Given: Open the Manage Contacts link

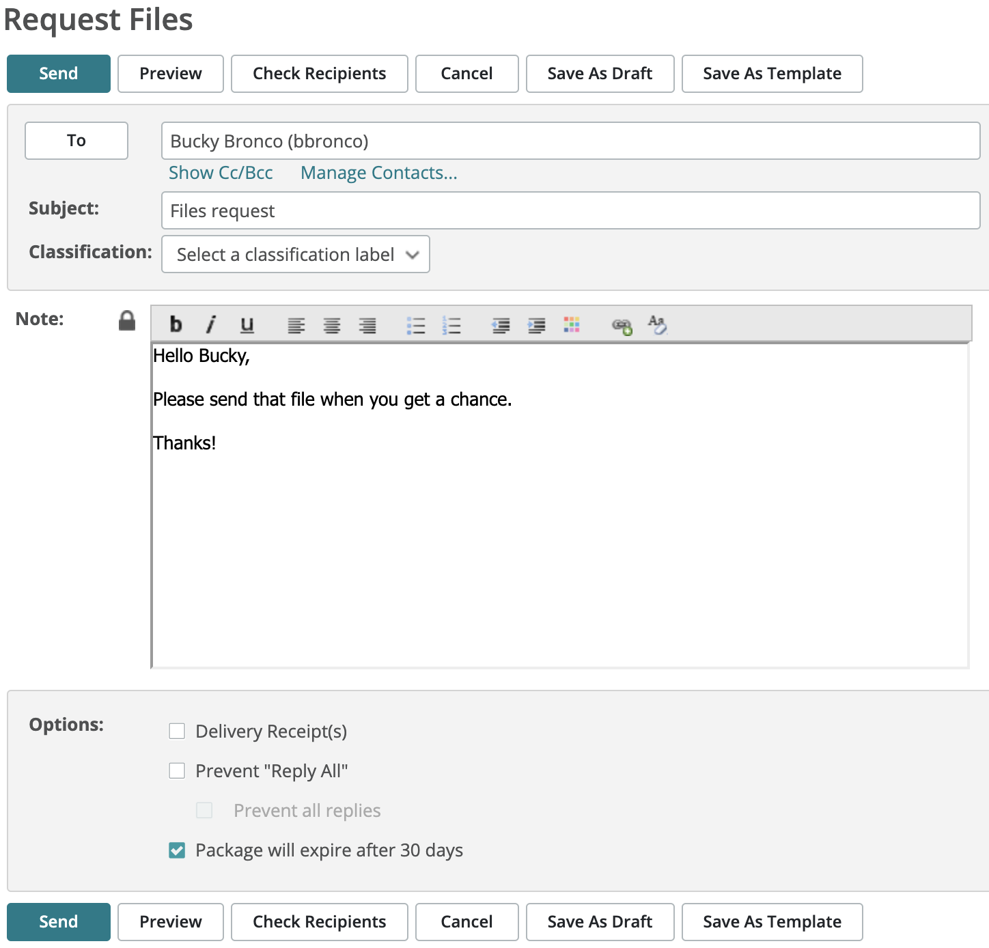Looking at the screenshot, I should click(378, 173).
